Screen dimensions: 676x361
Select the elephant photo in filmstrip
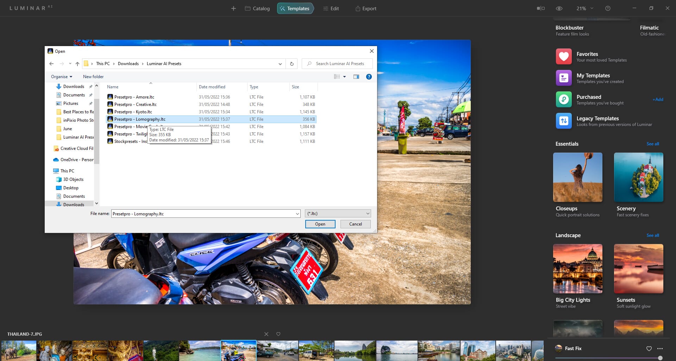pyautogui.click(x=19, y=351)
